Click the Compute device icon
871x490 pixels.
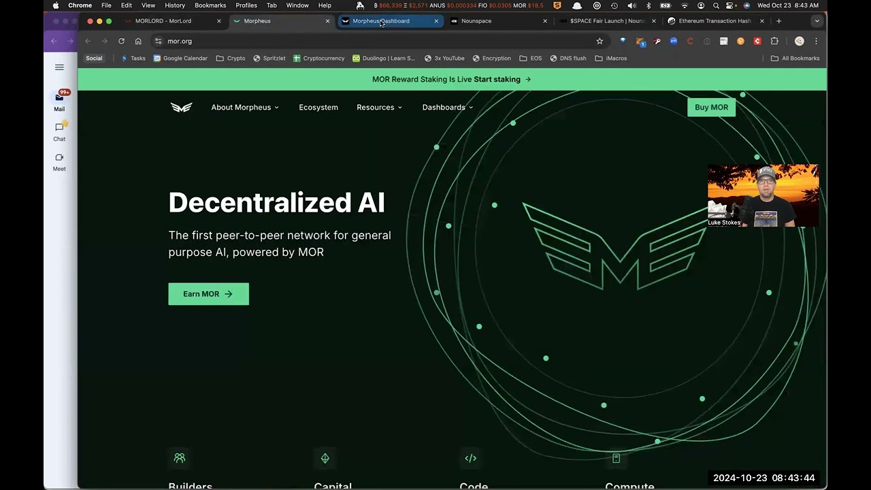[x=616, y=458]
